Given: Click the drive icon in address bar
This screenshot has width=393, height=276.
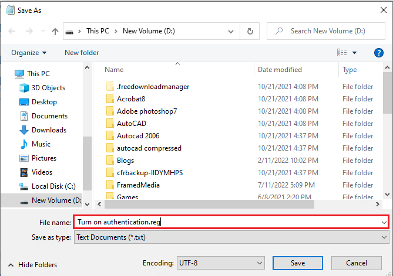Looking at the screenshot, I should (69, 32).
